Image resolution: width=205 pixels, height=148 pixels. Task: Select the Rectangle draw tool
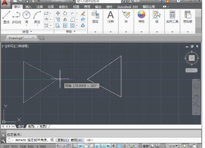[46, 13]
